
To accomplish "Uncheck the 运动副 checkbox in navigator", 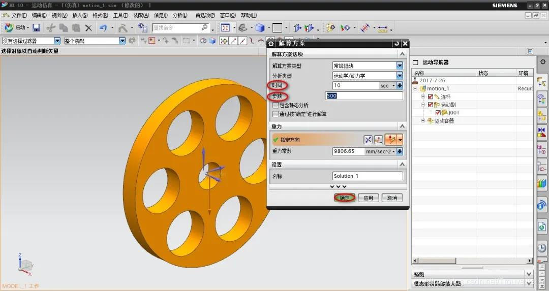I will coord(431,105).
